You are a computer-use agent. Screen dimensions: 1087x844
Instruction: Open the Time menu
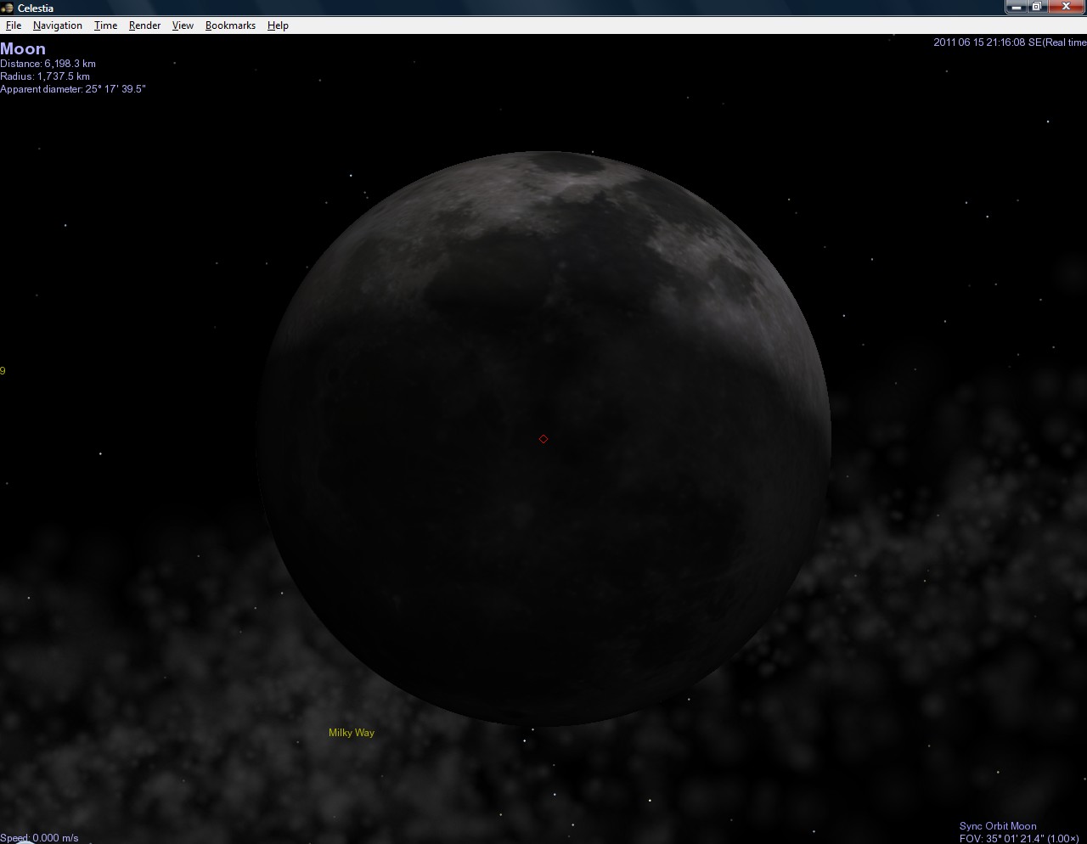click(x=105, y=25)
